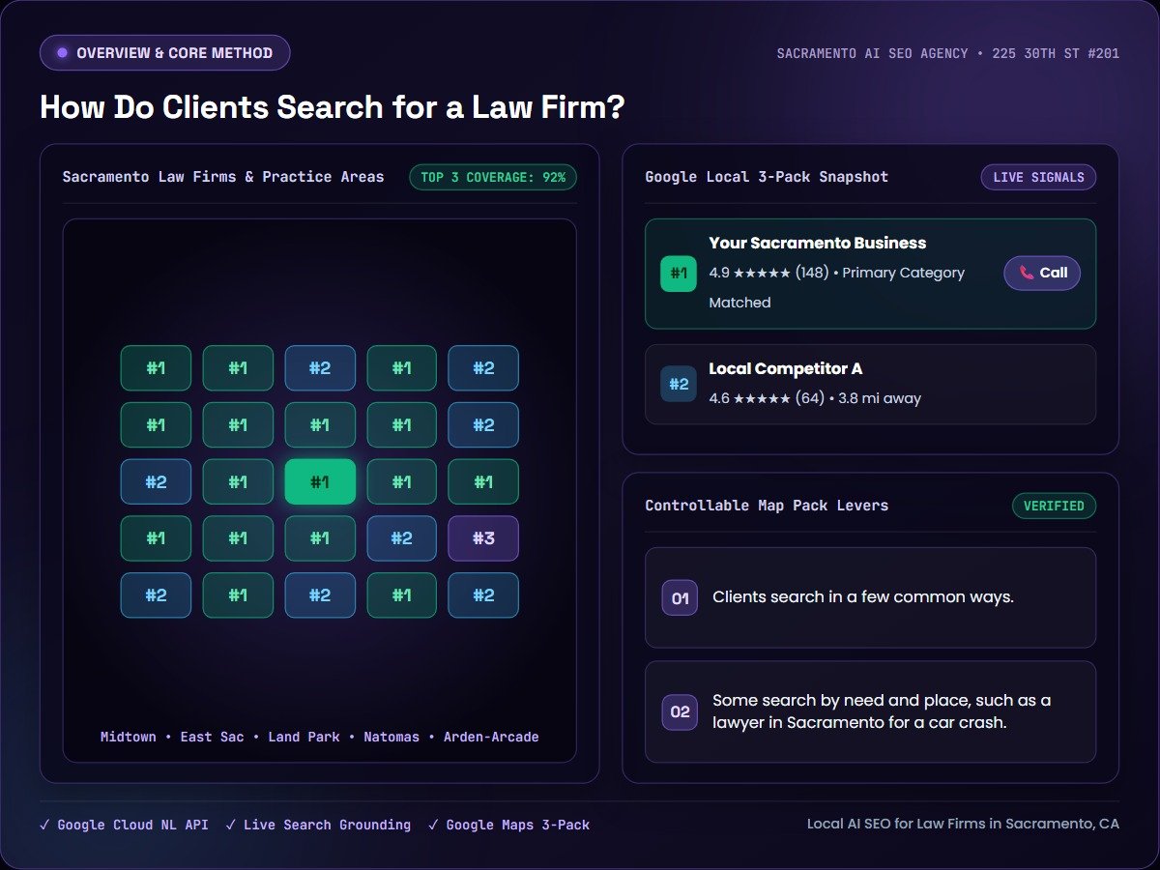Viewport: 1160px width, 870px height.
Task: Click the bright highlighted #1 cell in the grid center
Action: point(320,481)
